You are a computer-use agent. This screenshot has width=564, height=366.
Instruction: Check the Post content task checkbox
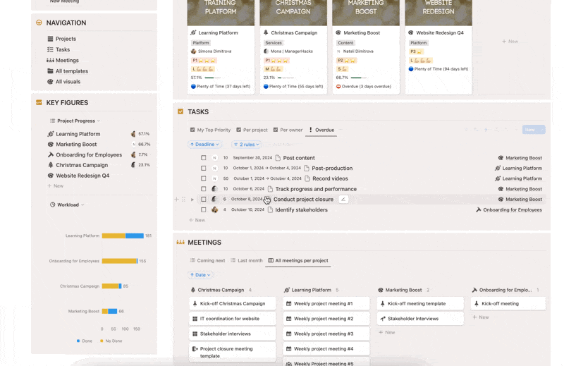pyautogui.click(x=204, y=158)
